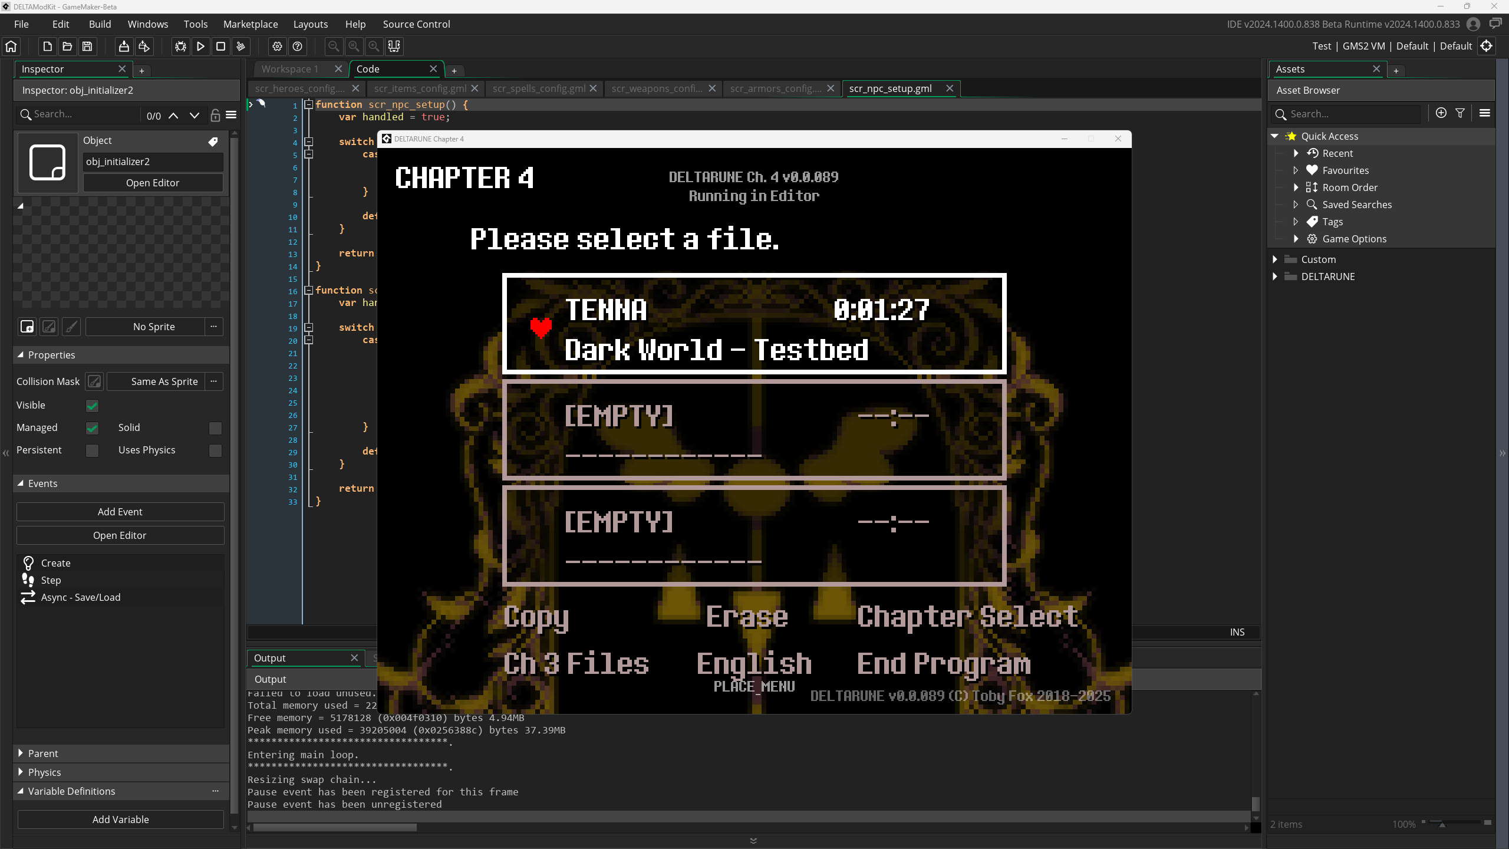
Task: Disable the Visible checkbox
Action: pos(93,405)
